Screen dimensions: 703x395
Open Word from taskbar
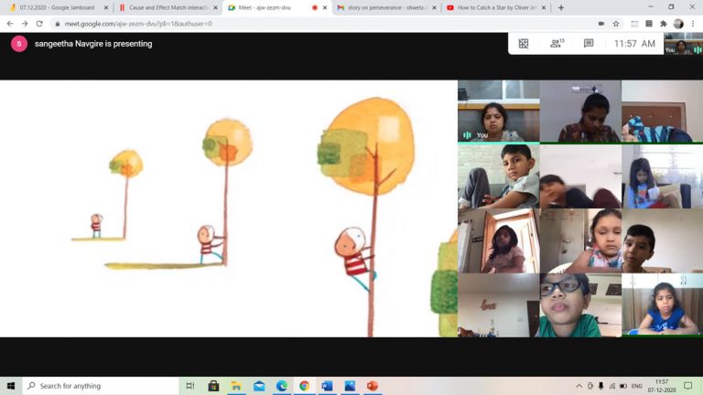327,386
